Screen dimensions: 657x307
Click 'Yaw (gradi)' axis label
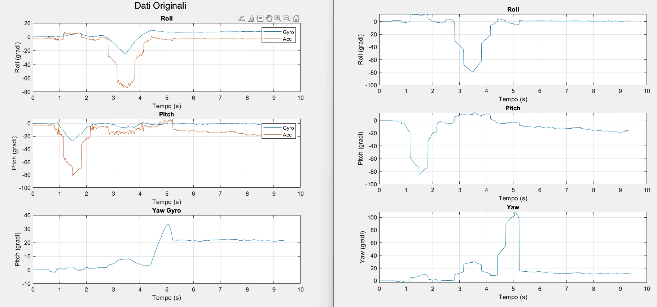click(x=362, y=247)
